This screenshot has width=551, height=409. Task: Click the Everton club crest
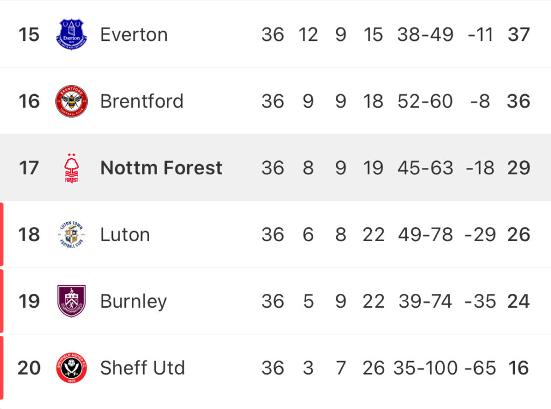[72, 34]
